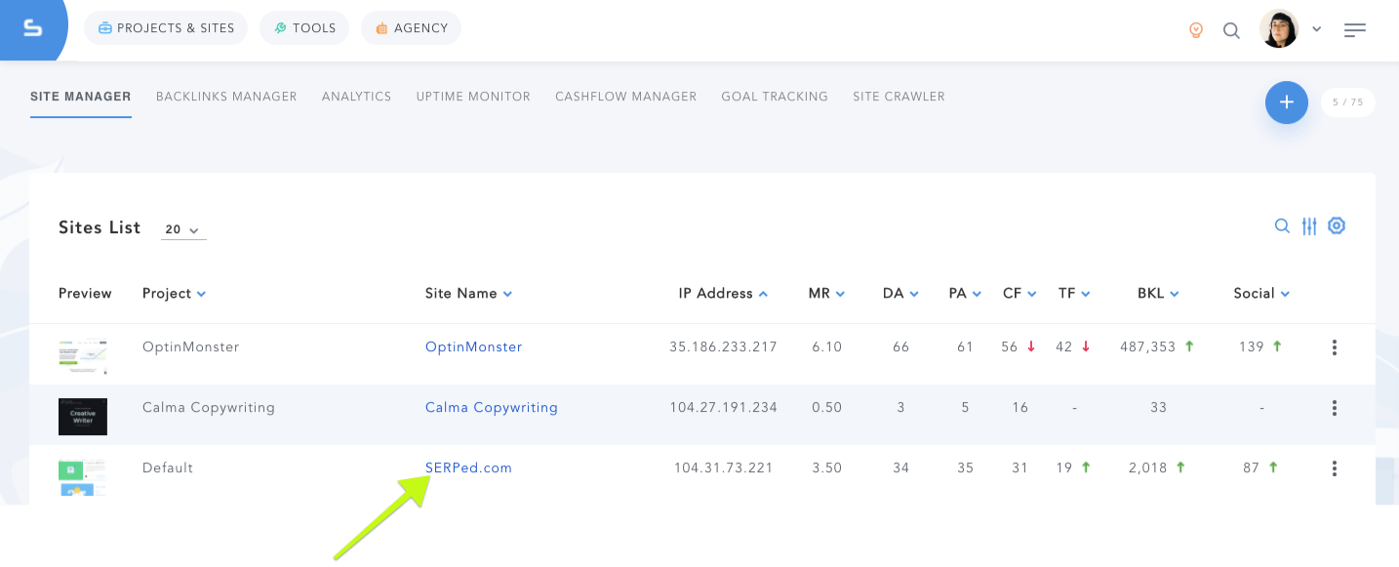Click the top bar search icon
The height and width of the screenshot is (567, 1399).
pos(1231,30)
